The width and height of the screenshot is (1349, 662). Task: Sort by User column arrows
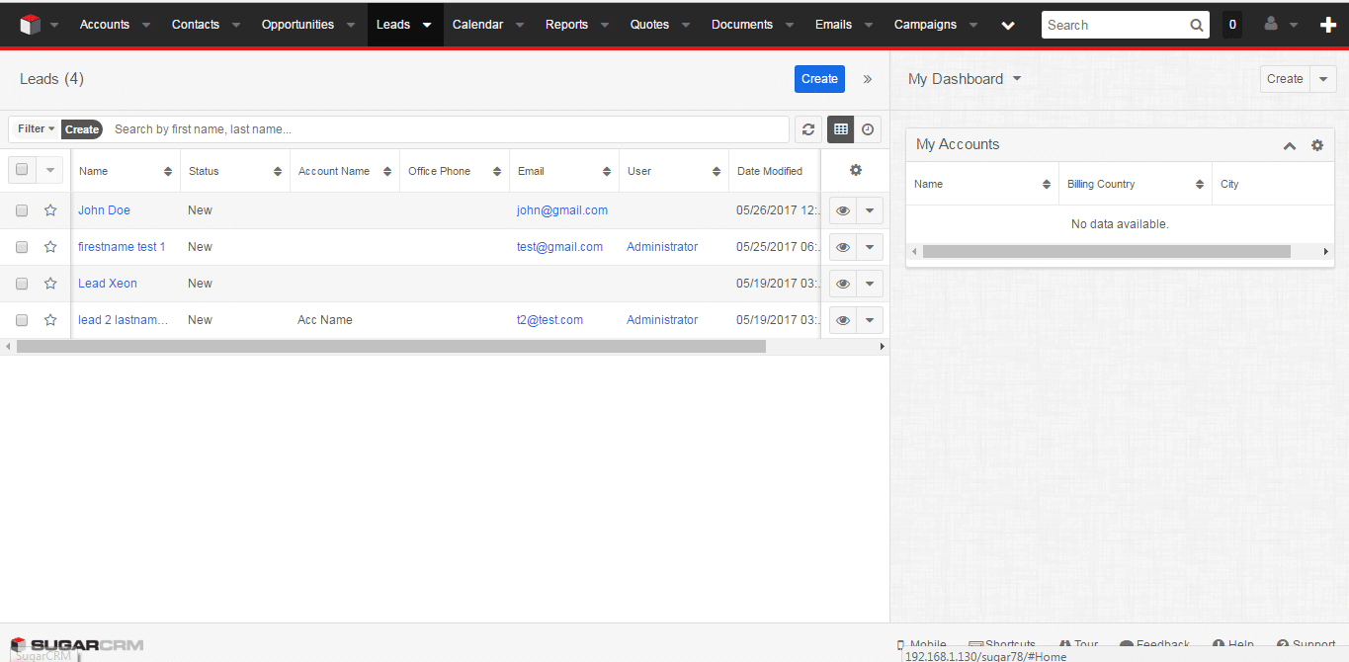point(717,171)
